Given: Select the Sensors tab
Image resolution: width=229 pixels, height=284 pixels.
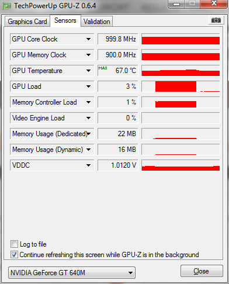Looking at the screenshot, I should 65,20.
